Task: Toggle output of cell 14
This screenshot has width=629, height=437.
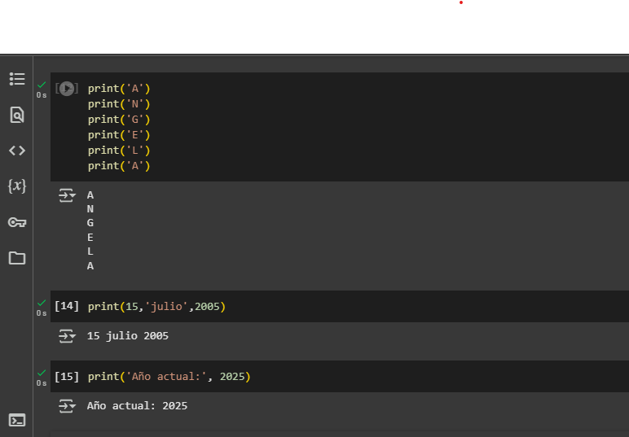Action: pos(67,336)
